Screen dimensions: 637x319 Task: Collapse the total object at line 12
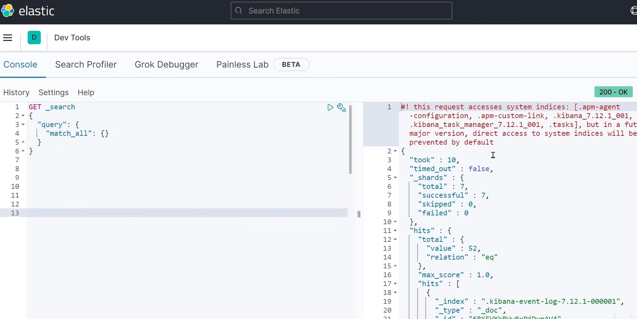click(x=395, y=240)
